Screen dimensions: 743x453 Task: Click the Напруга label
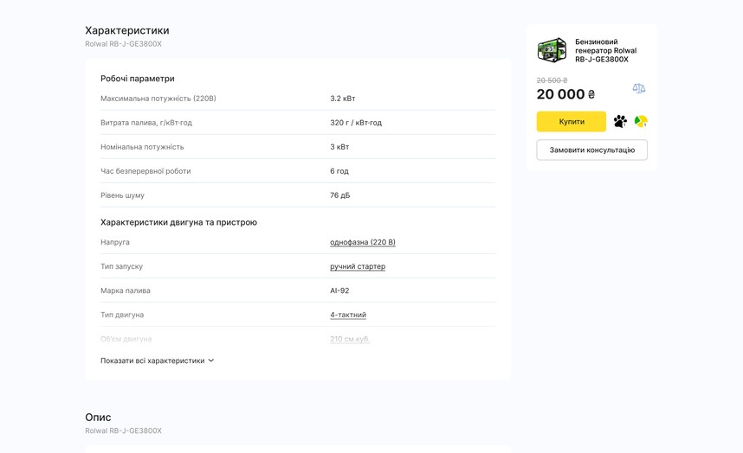pyautogui.click(x=115, y=242)
